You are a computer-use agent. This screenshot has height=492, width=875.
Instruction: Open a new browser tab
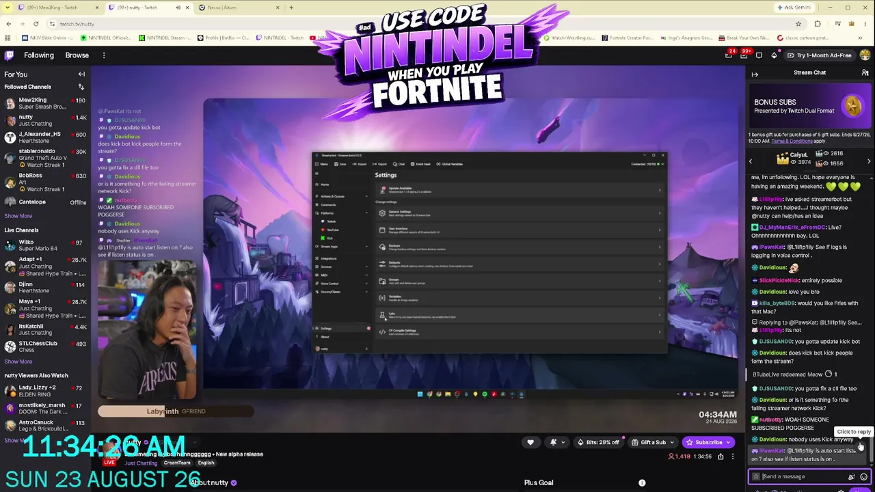(291, 8)
